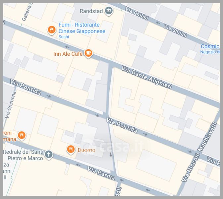This screenshot has width=223, height=199.
Task: Click the Via Niccolò Machiavelli street label
Action: click(x=199, y=152)
